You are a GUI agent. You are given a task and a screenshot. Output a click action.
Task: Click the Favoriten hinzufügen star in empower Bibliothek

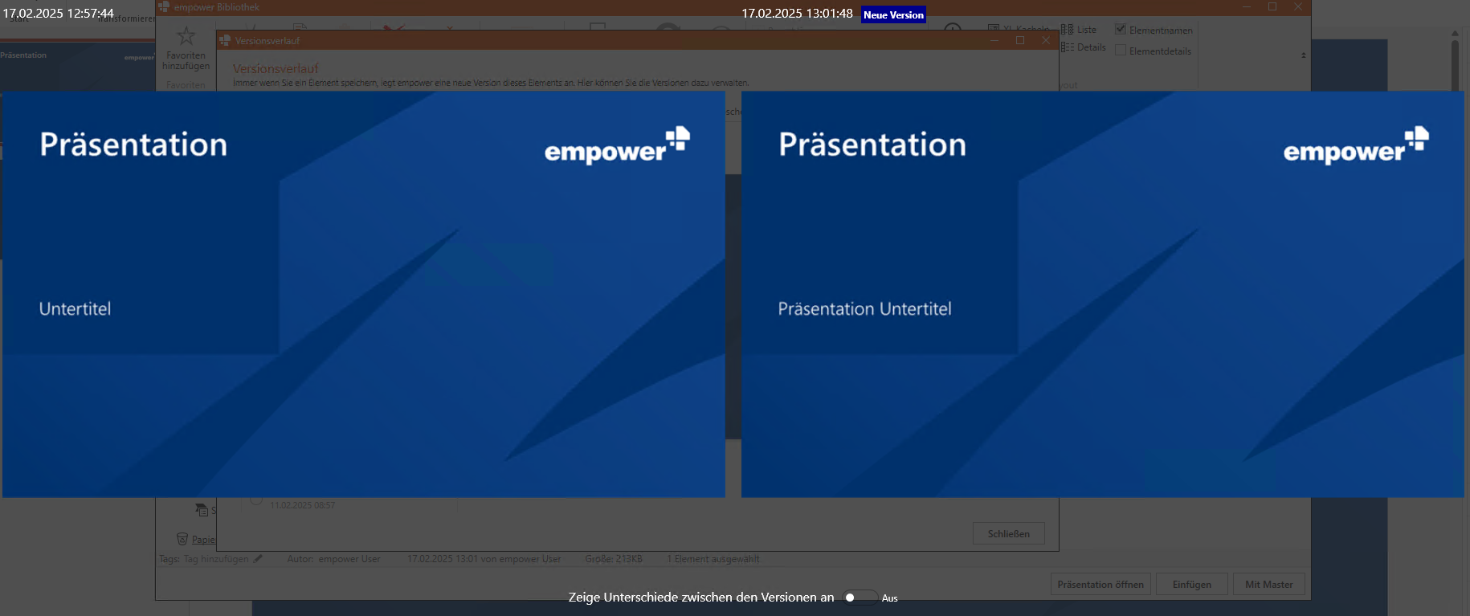[x=186, y=36]
